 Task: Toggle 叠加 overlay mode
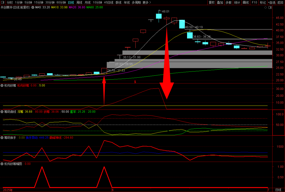tap(220, 3)
